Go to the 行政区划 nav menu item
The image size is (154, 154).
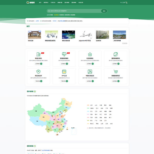click(x=53, y=2)
